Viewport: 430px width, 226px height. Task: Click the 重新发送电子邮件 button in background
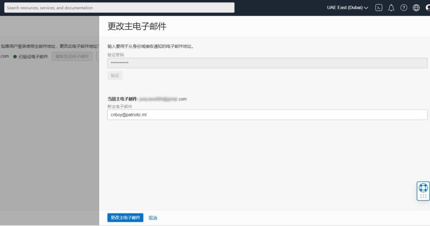pos(72,56)
